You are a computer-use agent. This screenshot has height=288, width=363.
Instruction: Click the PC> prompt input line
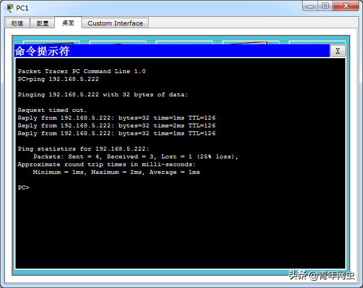click(x=24, y=187)
